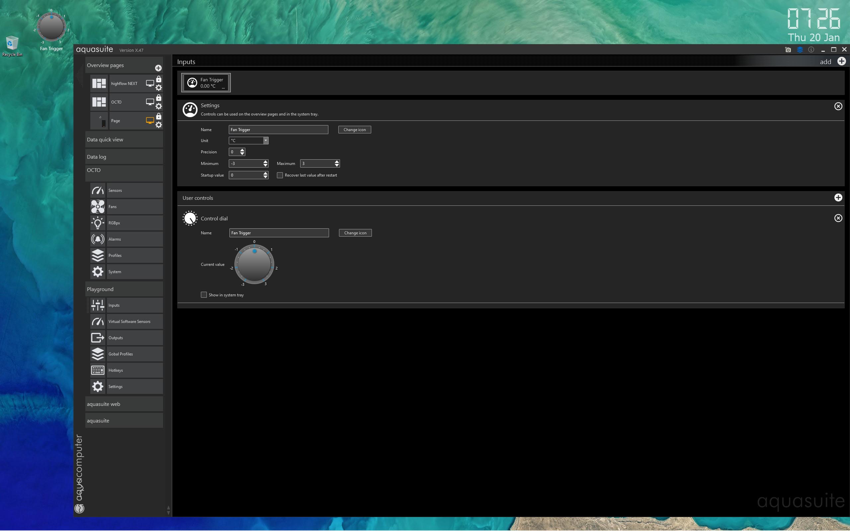The width and height of the screenshot is (850, 531).
Task: Open the RGBpx lighting icon
Action: tap(98, 223)
